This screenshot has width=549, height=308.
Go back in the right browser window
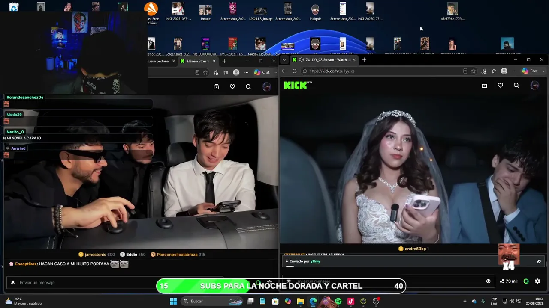(x=284, y=71)
